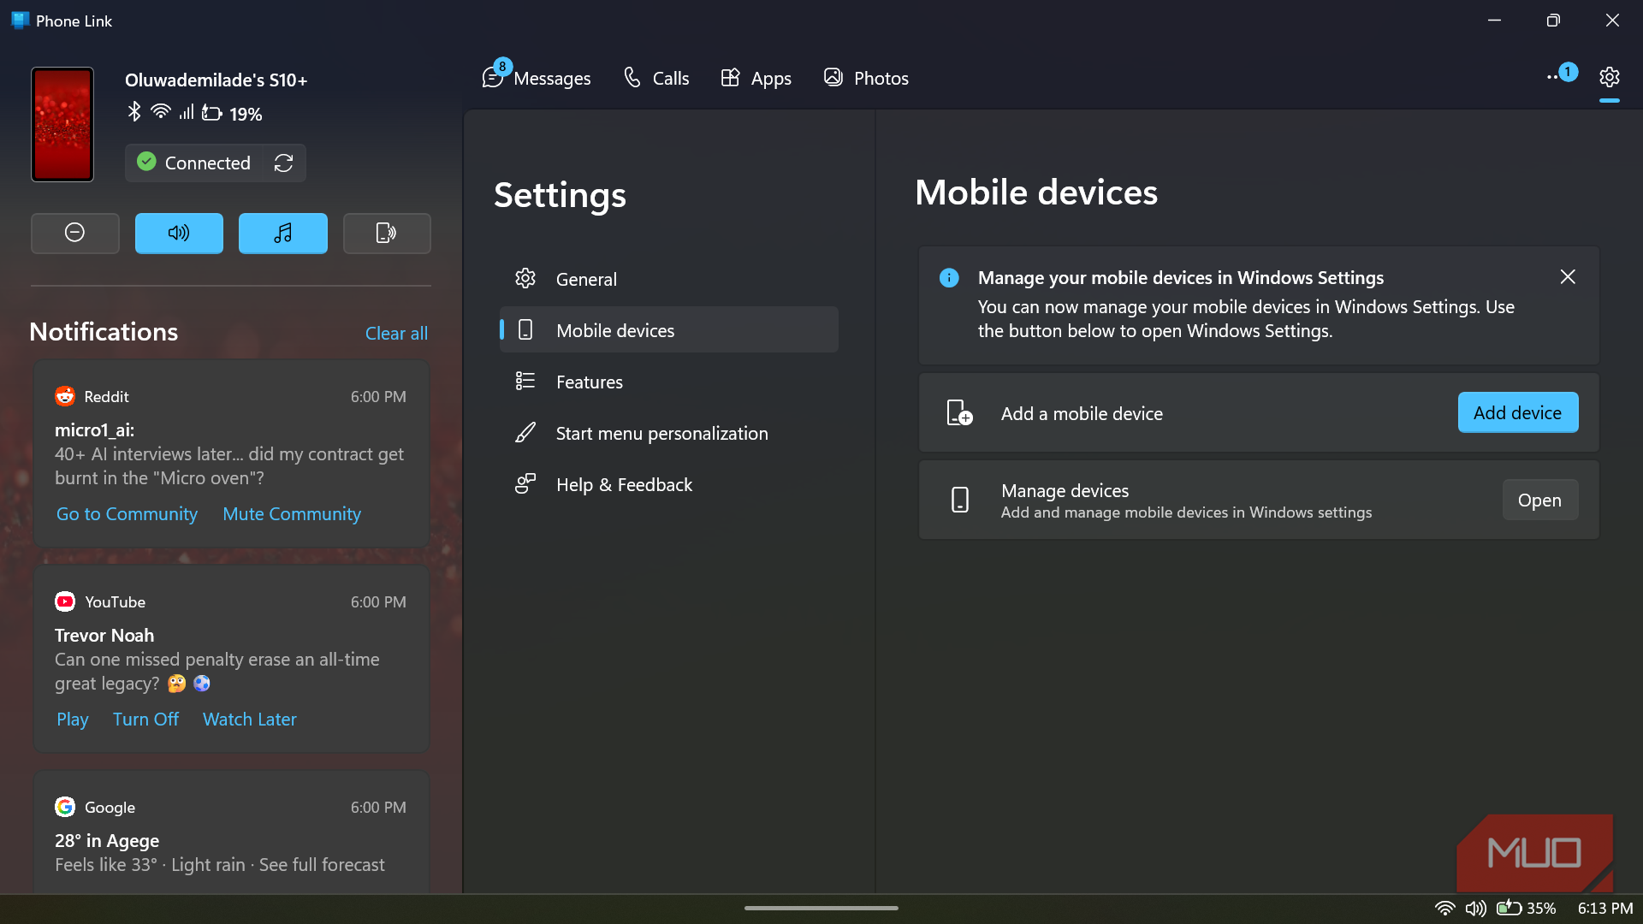Image resolution: width=1643 pixels, height=924 pixels.
Task: Restore down the Phone Link window
Action: coord(1553,21)
